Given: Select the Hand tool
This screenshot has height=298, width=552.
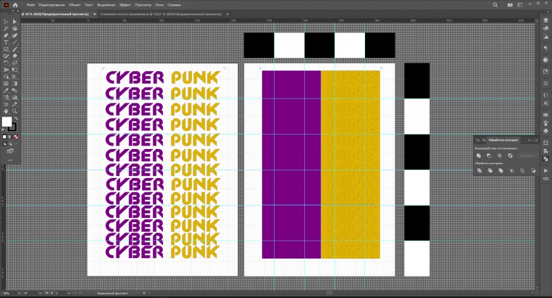Looking at the screenshot, I should pyautogui.click(x=6, y=111).
